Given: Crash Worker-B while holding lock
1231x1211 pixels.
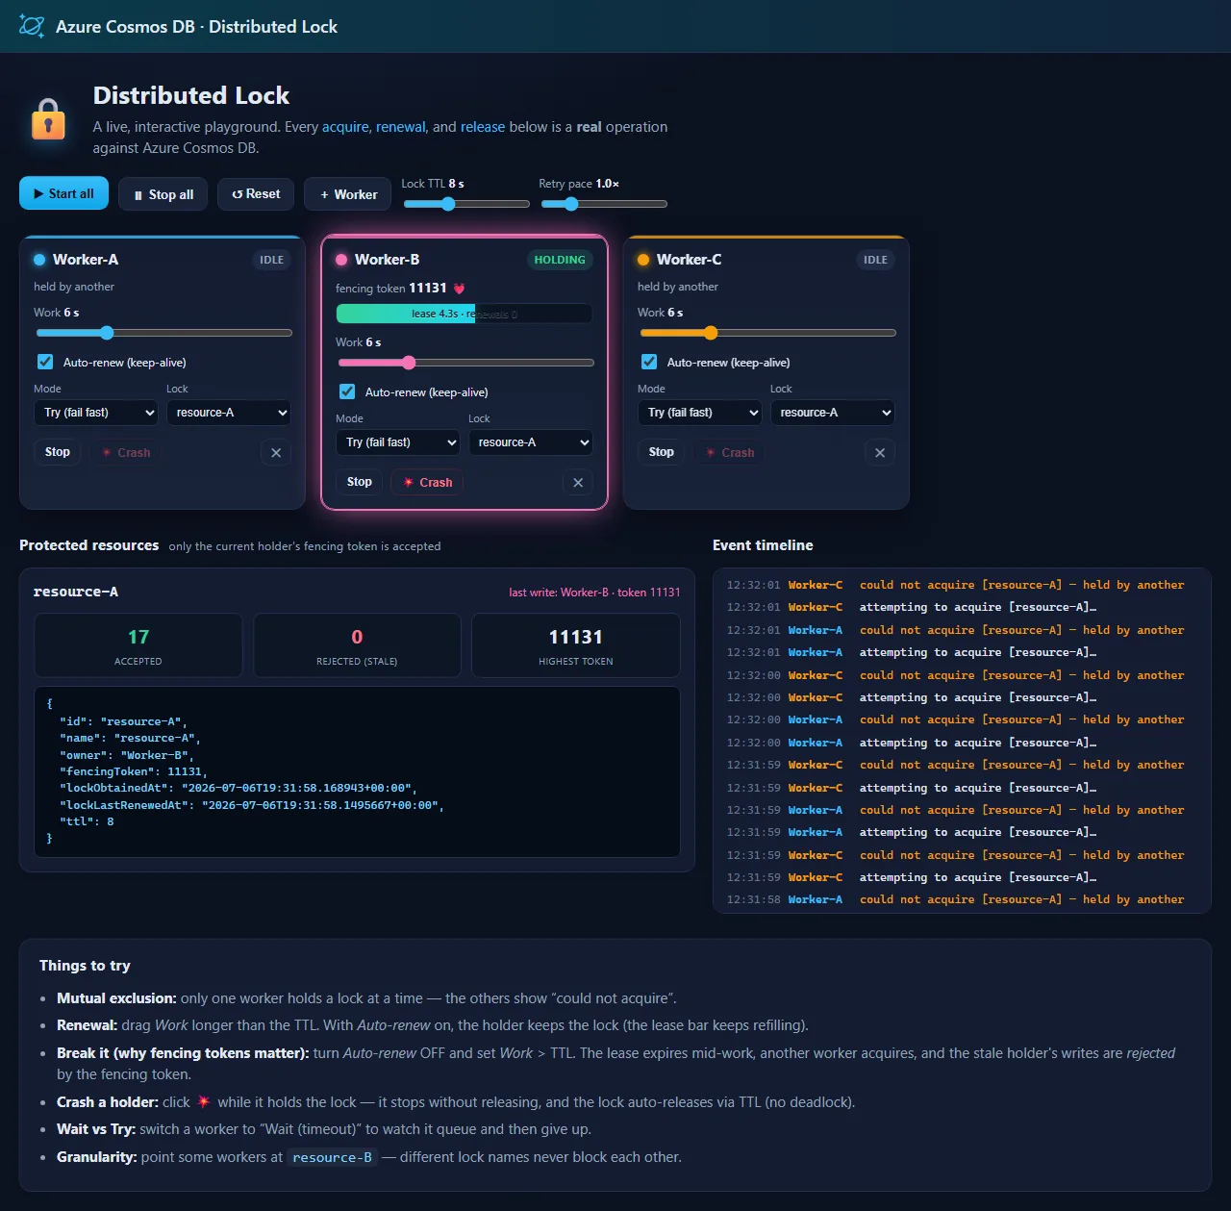Looking at the screenshot, I should (x=427, y=482).
